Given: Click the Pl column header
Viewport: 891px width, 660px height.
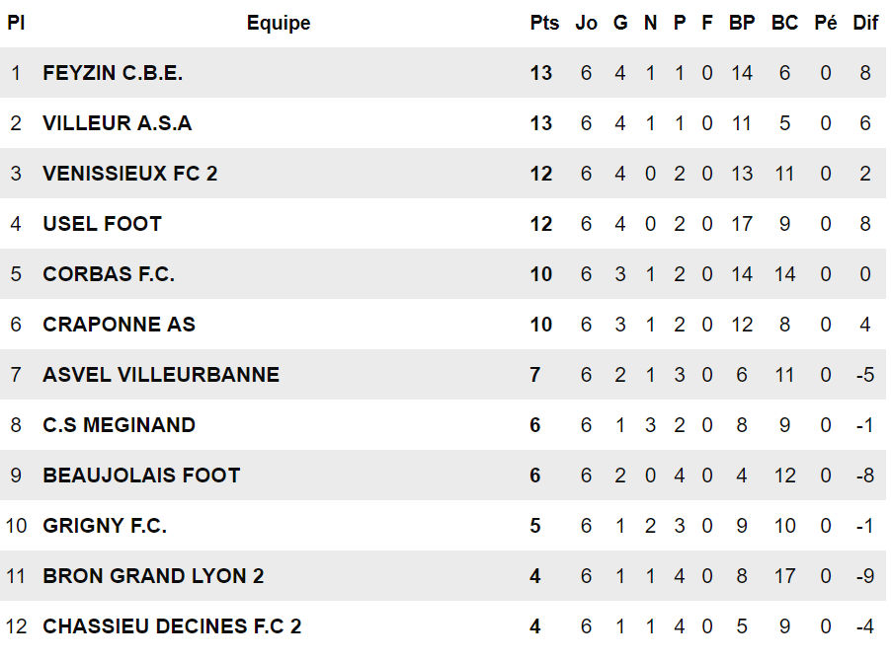Looking at the screenshot, I should [16, 24].
